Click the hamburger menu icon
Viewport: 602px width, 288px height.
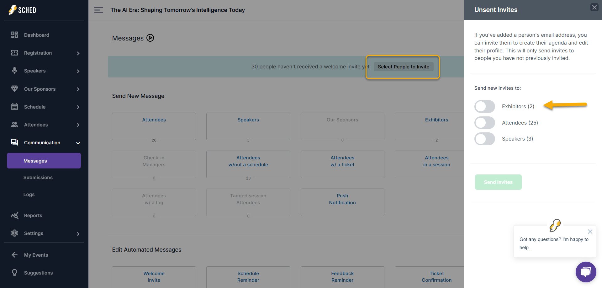(x=98, y=10)
